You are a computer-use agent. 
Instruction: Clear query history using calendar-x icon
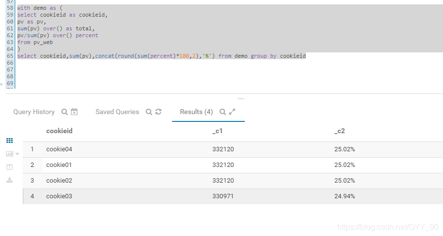click(x=74, y=112)
